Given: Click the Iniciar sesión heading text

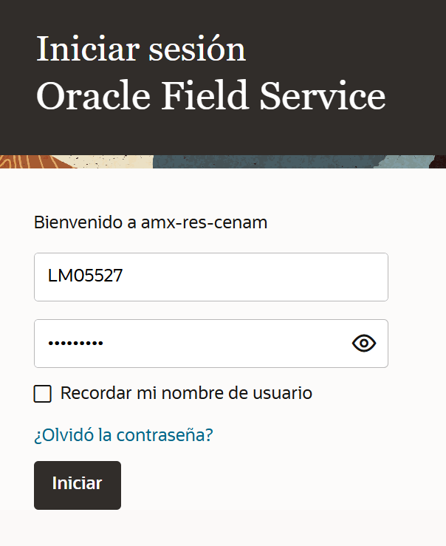Looking at the screenshot, I should (141, 49).
